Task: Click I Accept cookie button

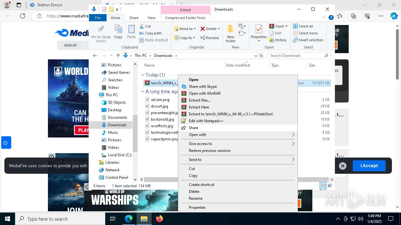Action: click(x=369, y=166)
